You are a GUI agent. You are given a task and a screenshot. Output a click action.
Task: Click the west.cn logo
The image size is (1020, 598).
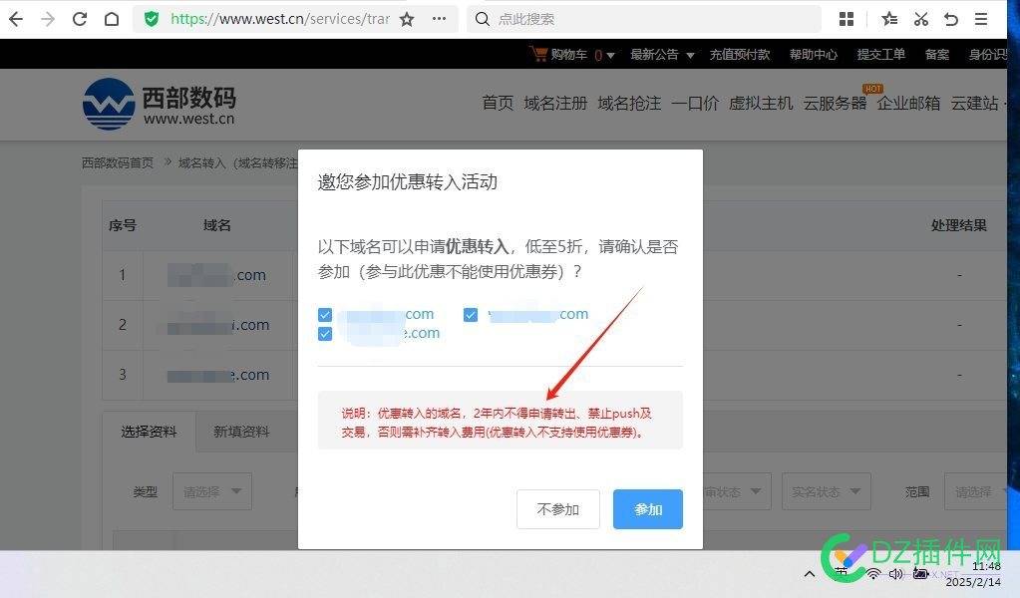160,104
